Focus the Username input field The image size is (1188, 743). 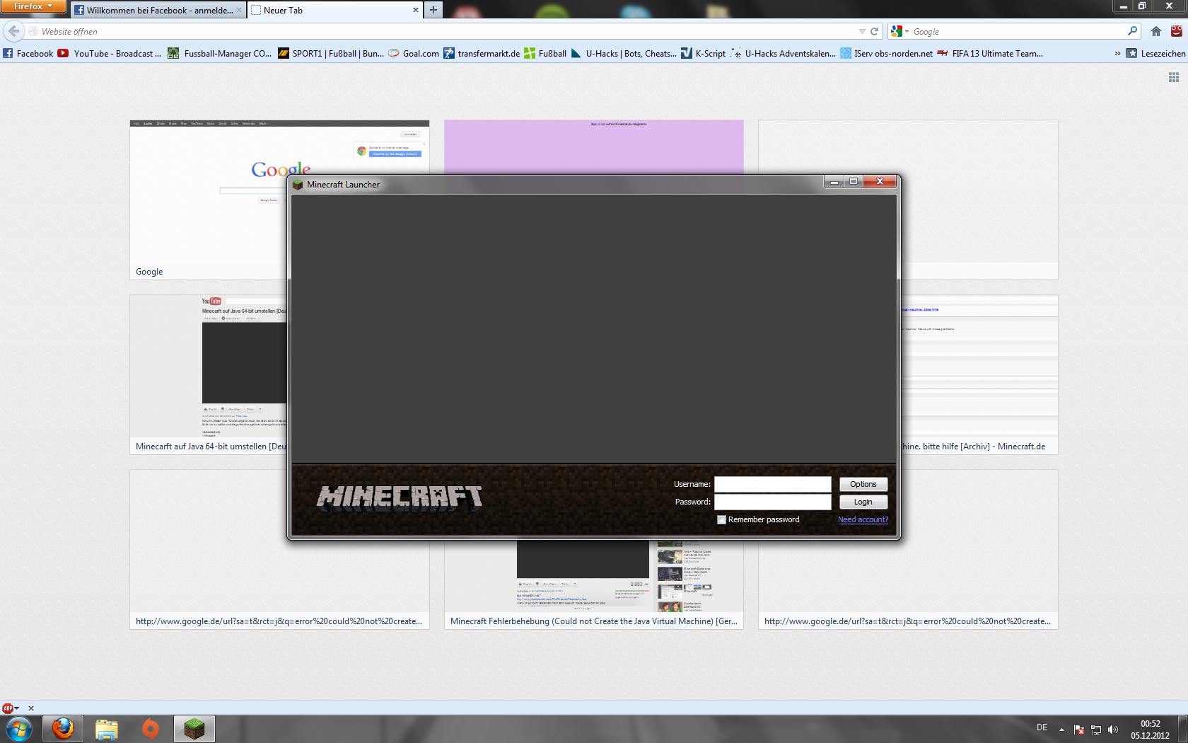click(772, 484)
